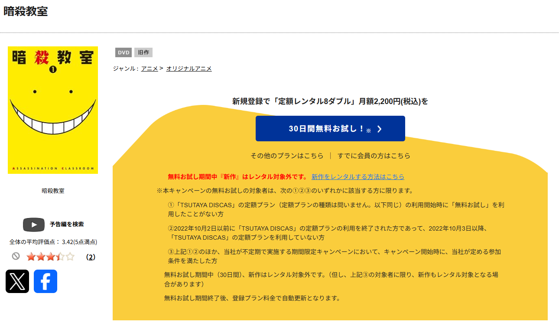Open 新作をレンタルする方法はこちら link

[357, 176]
